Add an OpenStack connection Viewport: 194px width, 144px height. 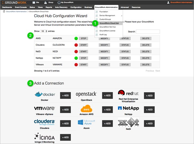pos(107,95)
